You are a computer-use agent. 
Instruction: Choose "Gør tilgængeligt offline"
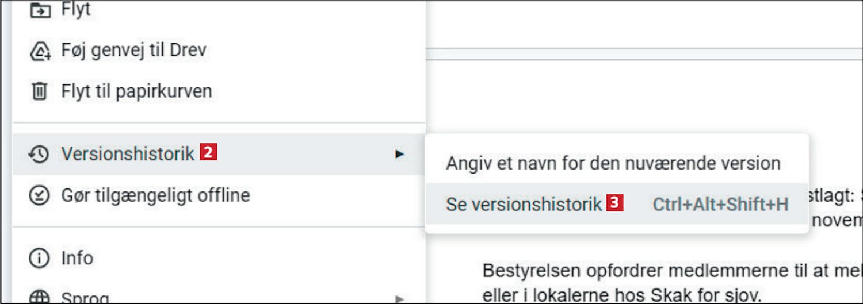tap(155, 195)
